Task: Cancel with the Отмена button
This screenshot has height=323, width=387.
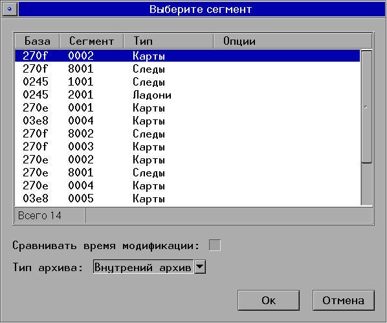Action: click(343, 300)
